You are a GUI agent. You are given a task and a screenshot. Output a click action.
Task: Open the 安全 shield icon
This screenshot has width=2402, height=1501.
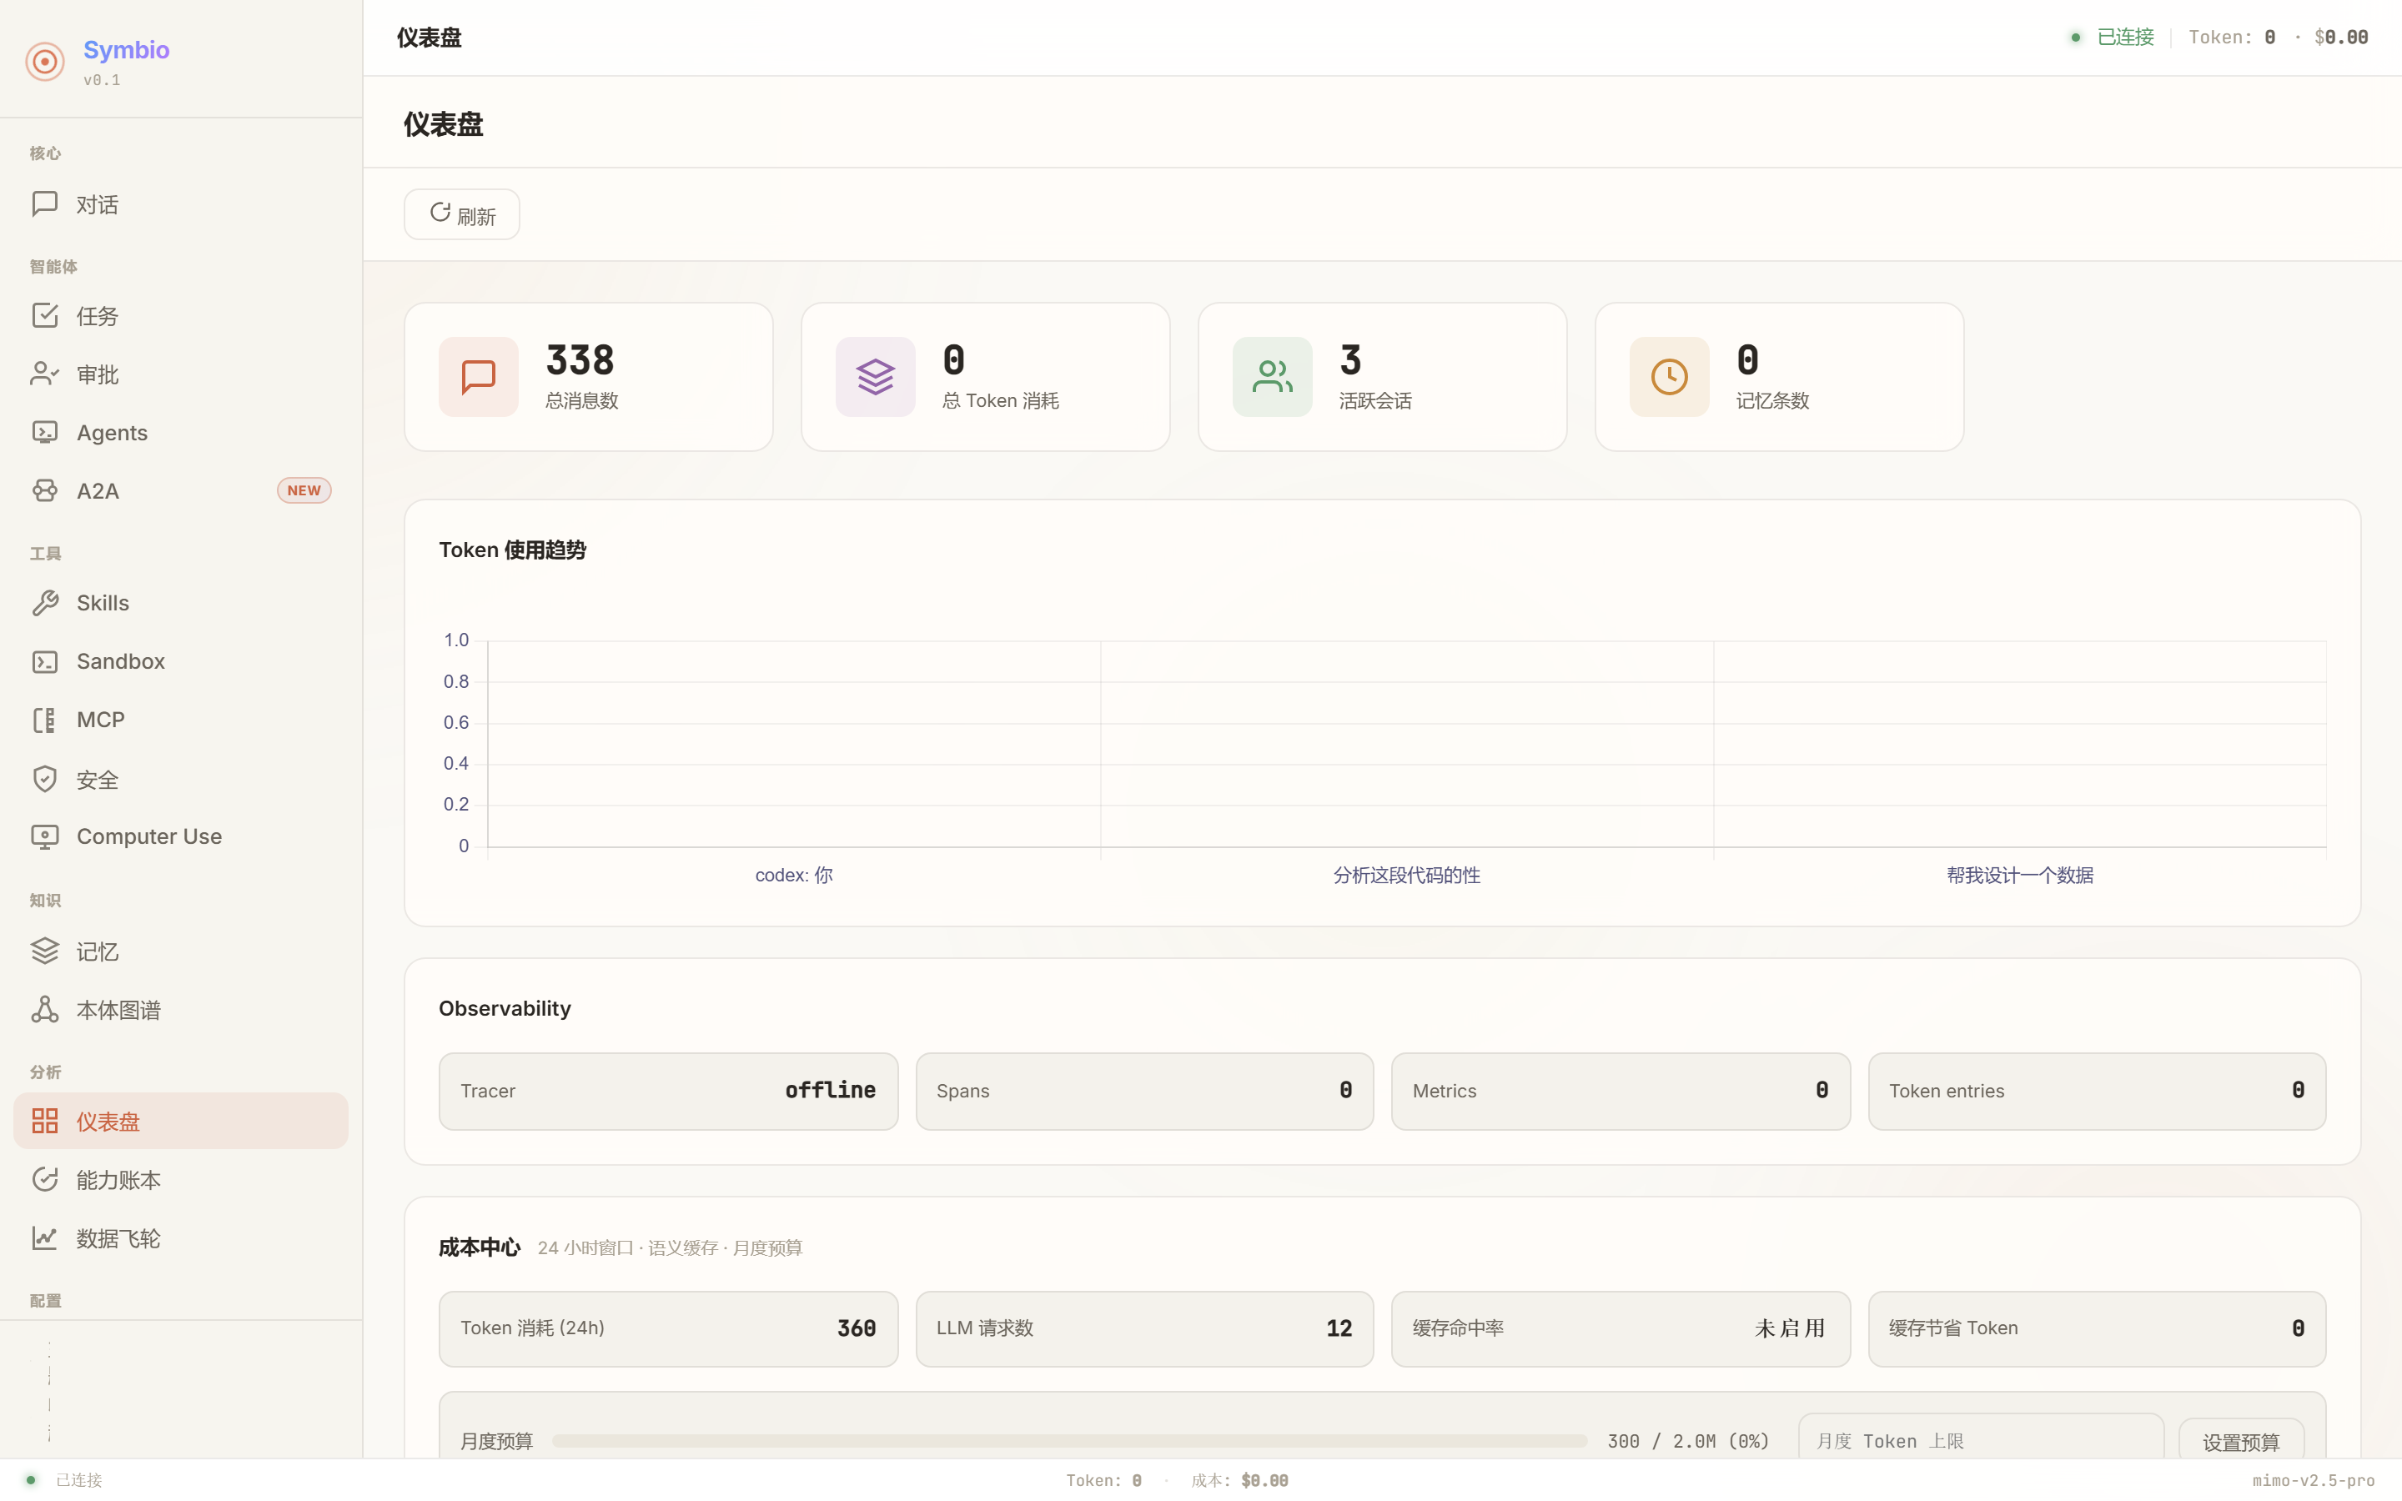45,778
